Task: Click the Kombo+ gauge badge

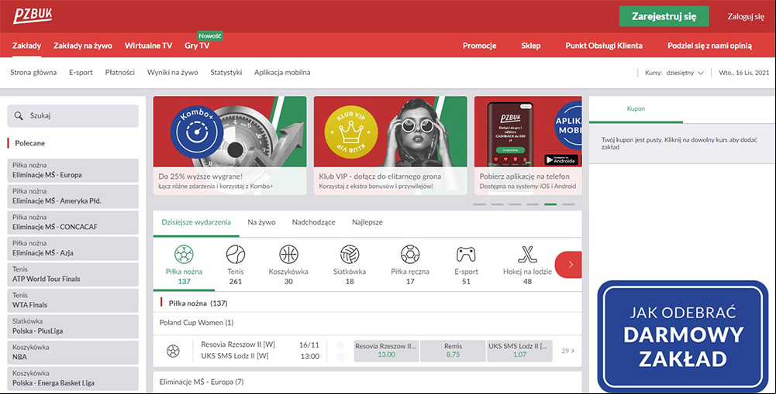Action: point(197,132)
